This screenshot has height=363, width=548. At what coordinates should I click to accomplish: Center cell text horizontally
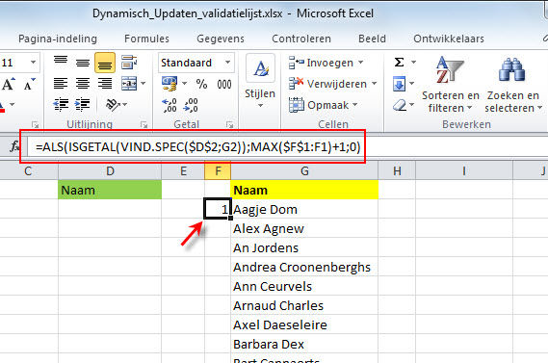83,84
